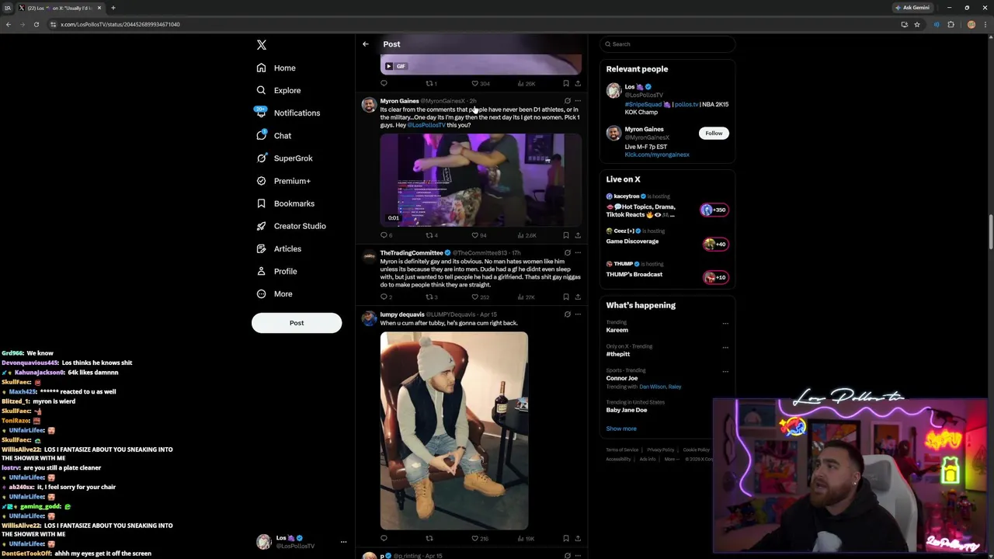Click the white Post button

coord(297,323)
